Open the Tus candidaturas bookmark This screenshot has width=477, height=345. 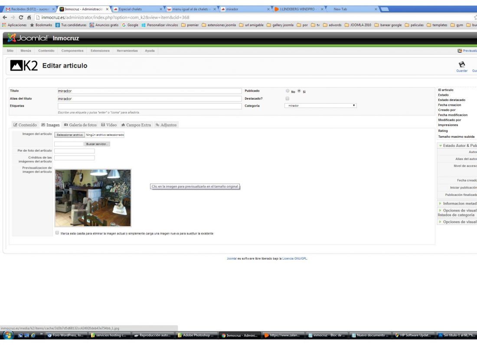[71, 25]
